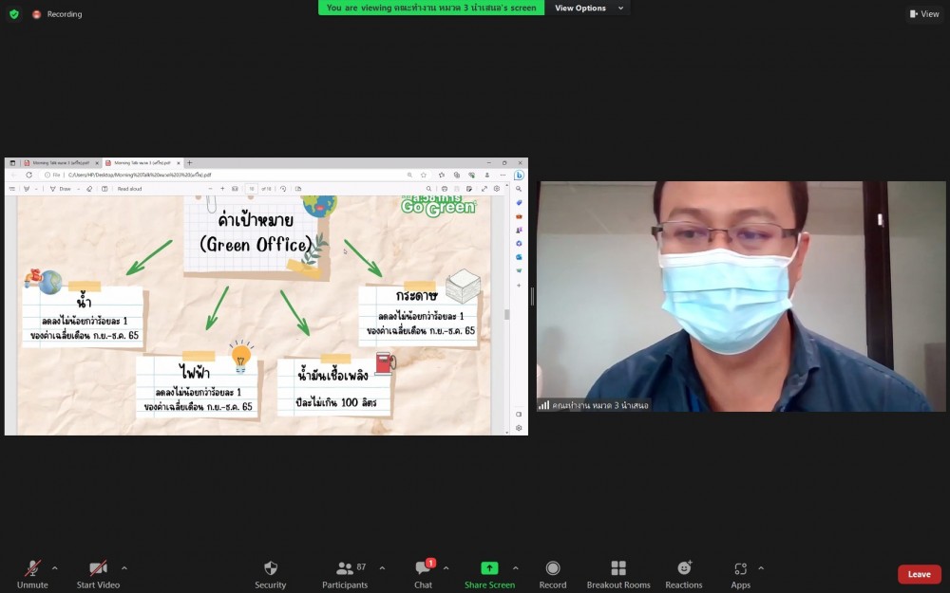Click the address bar file path

click(140, 175)
